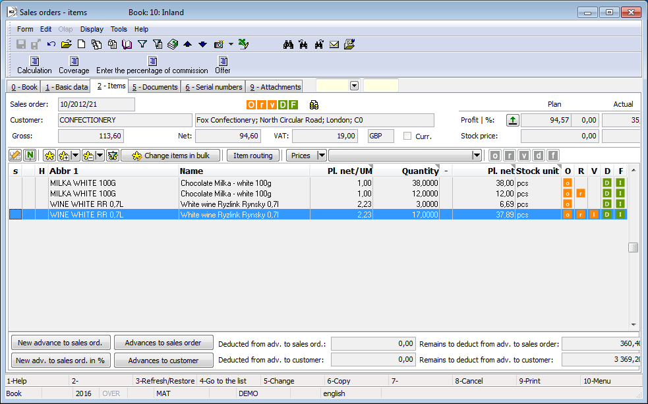
Task: Click the camera snapshot toolbar icon
Action: 219,44
